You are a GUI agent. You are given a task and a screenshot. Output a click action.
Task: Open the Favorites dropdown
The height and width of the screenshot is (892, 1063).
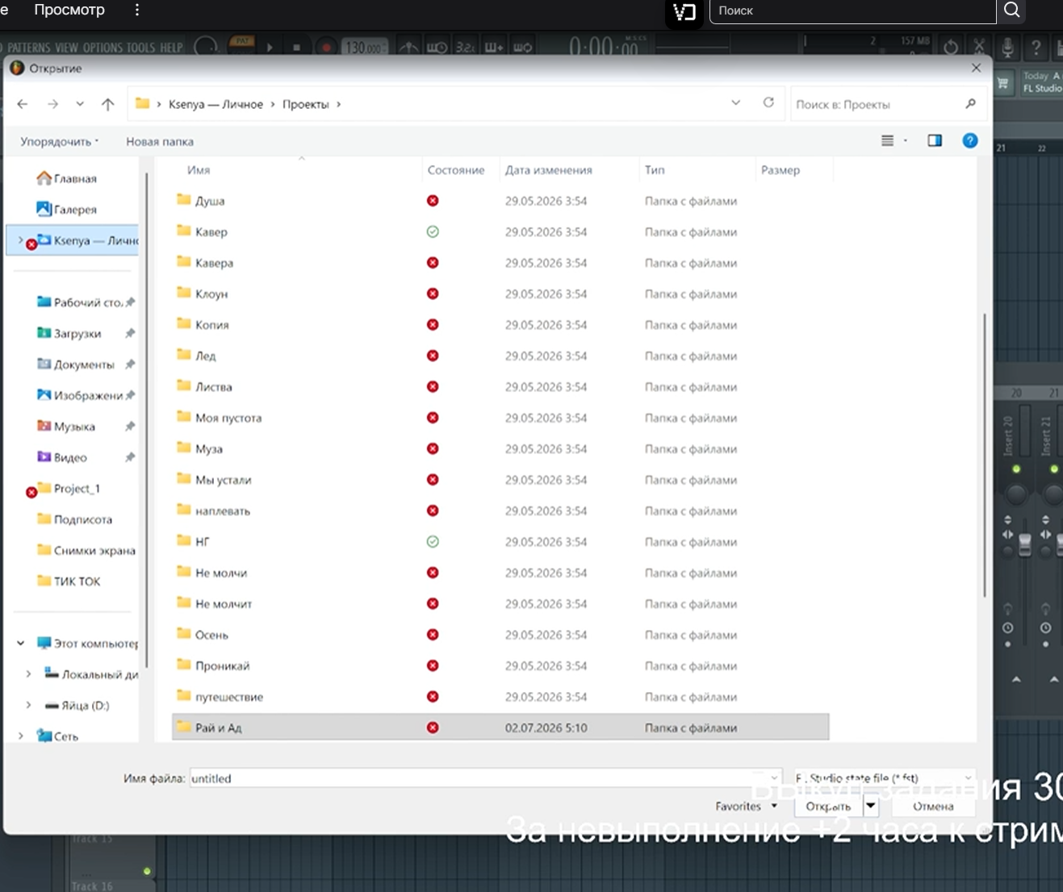tap(747, 806)
